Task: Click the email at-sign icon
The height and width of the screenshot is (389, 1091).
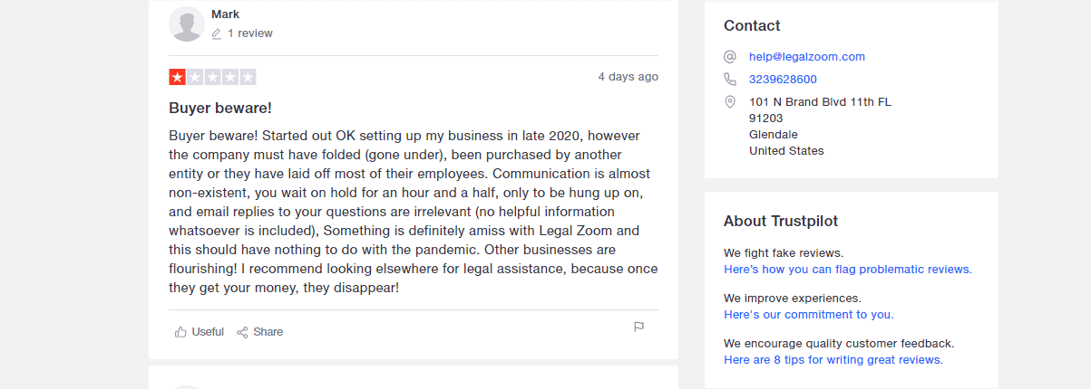Action: (x=730, y=56)
